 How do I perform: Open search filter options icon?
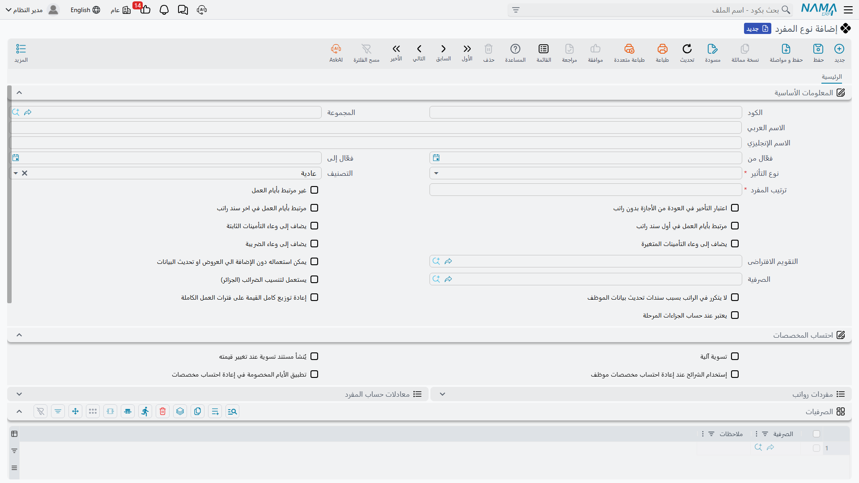click(516, 10)
